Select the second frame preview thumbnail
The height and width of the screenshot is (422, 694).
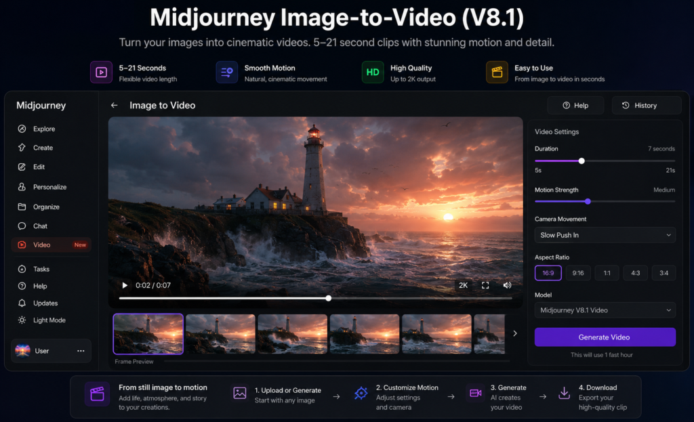click(x=220, y=334)
